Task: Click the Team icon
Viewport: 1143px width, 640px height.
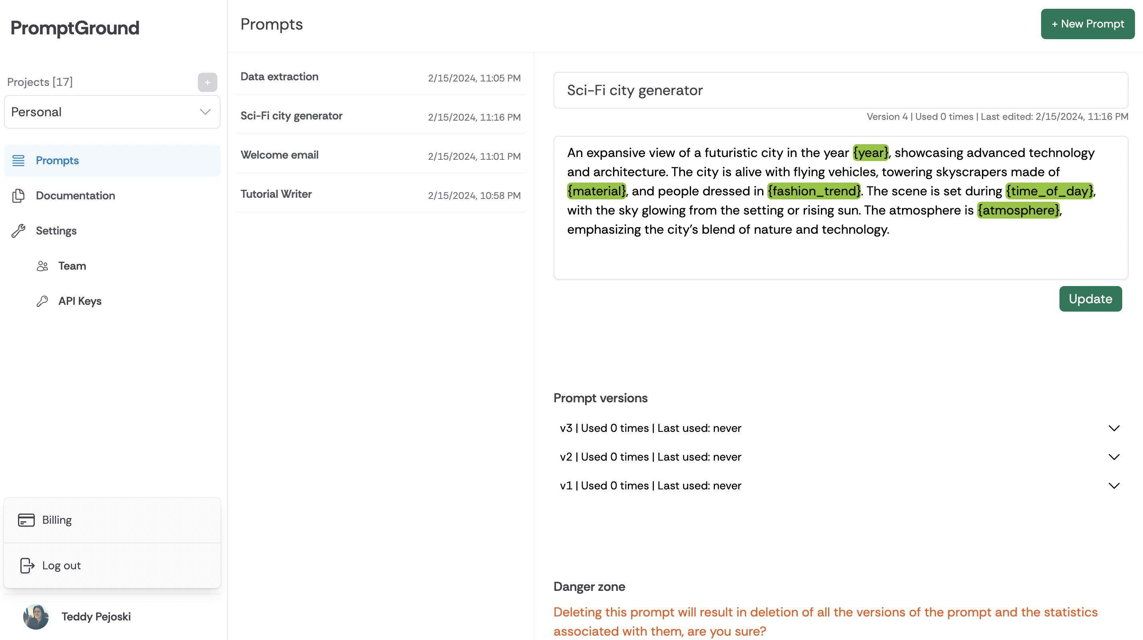Action: tap(42, 266)
